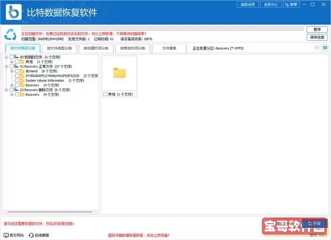Switch to list view layout icon

click(x=317, y=48)
